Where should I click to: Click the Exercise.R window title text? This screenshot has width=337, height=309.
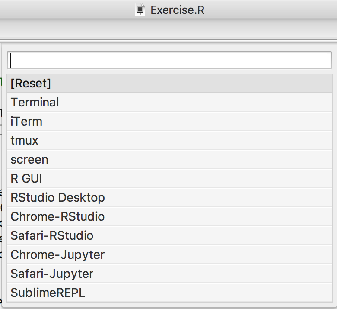tap(177, 10)
